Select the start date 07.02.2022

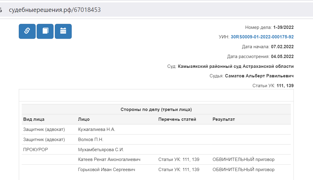point(282,47)
